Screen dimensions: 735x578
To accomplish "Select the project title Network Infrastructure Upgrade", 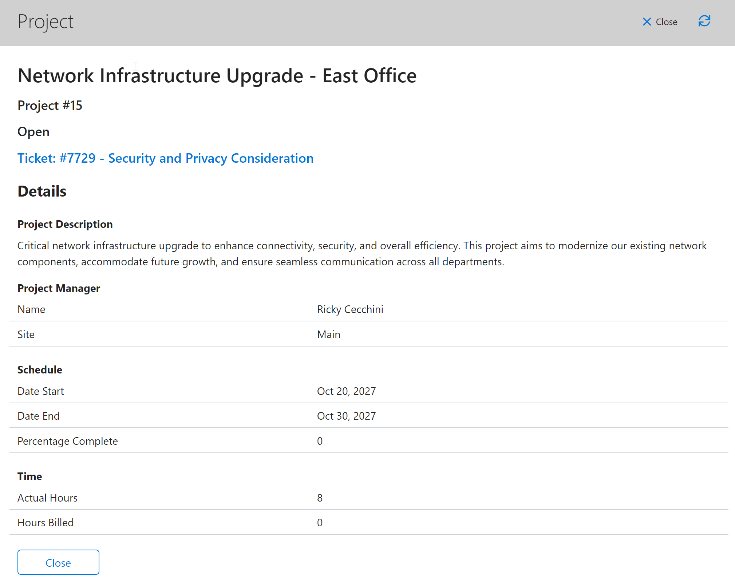I will click(217, 75).
